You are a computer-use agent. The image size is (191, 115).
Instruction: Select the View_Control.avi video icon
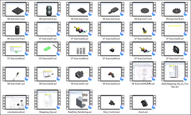point(111,102)
